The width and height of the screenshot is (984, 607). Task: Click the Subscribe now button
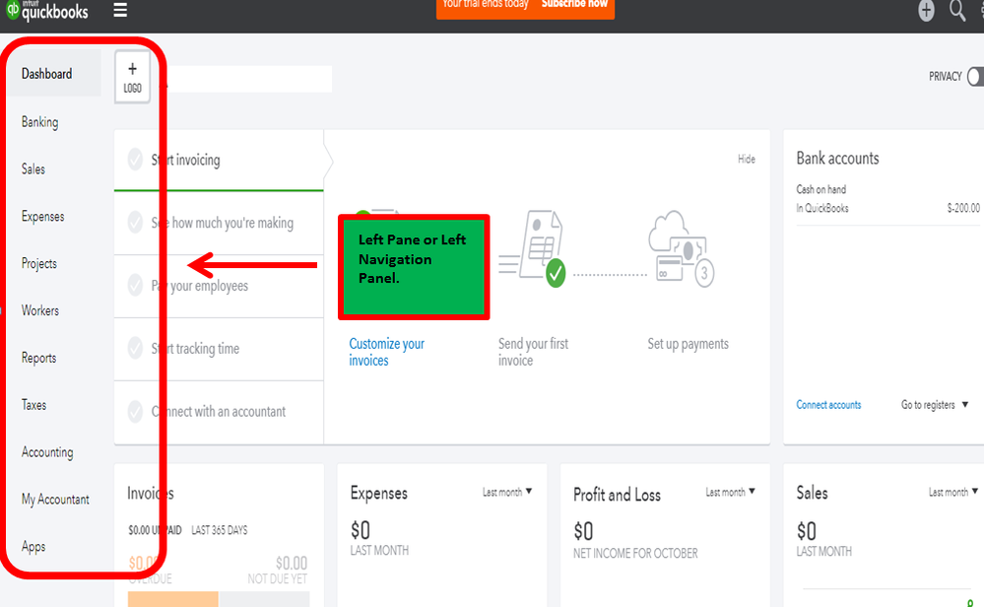(x=574, y=4)
